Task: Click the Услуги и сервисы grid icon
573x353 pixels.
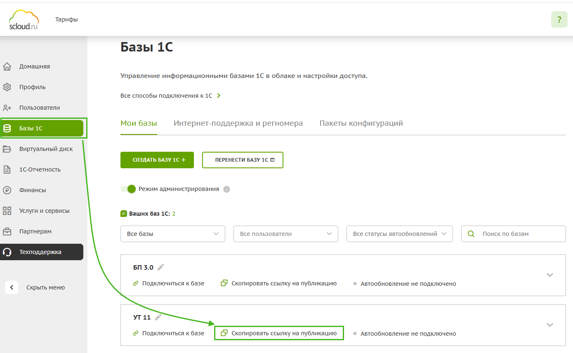Action: pos(7,211)
